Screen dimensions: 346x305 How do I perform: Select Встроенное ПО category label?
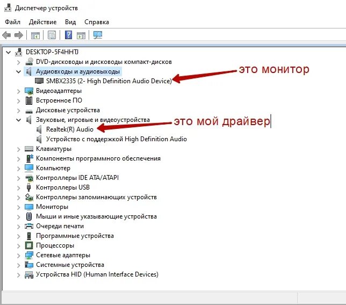(x=59, y=100)
